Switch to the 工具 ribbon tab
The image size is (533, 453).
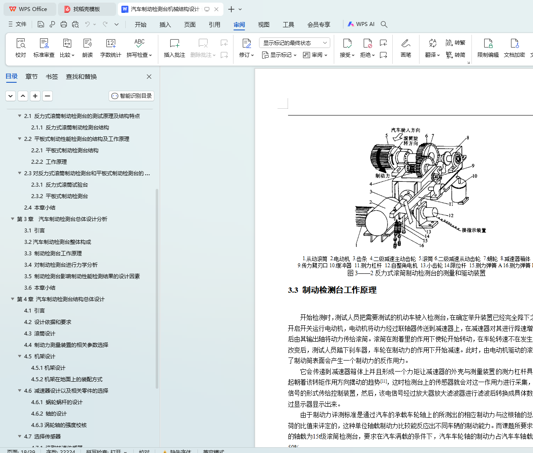click(x=288, y=25)
